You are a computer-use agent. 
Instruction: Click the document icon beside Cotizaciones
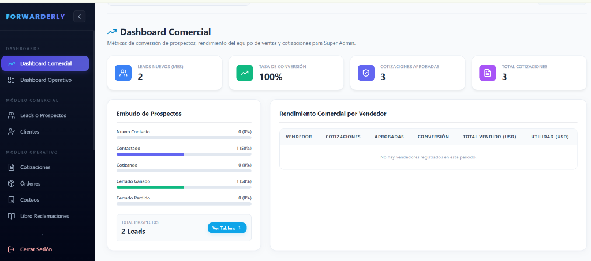[12, 167]
